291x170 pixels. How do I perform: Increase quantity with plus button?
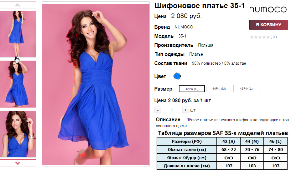click(x=185, y=110)
